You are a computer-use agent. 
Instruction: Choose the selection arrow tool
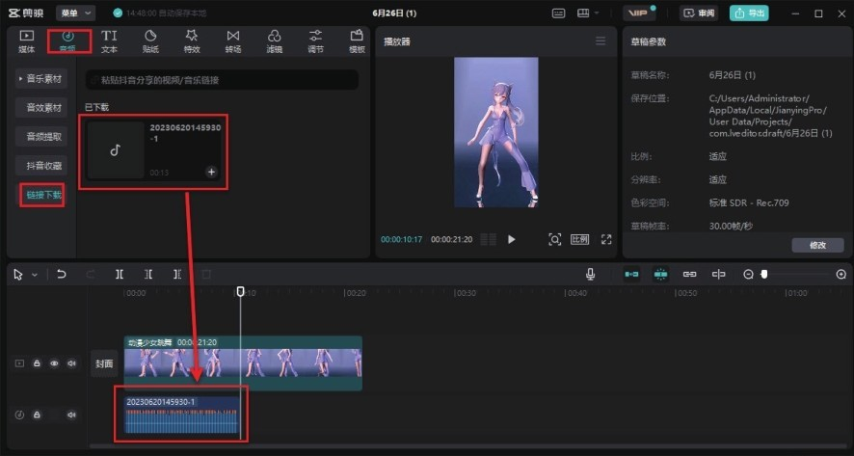pos(18,275)
